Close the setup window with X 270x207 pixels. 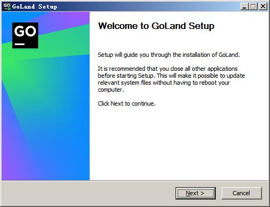coord(263,6)
